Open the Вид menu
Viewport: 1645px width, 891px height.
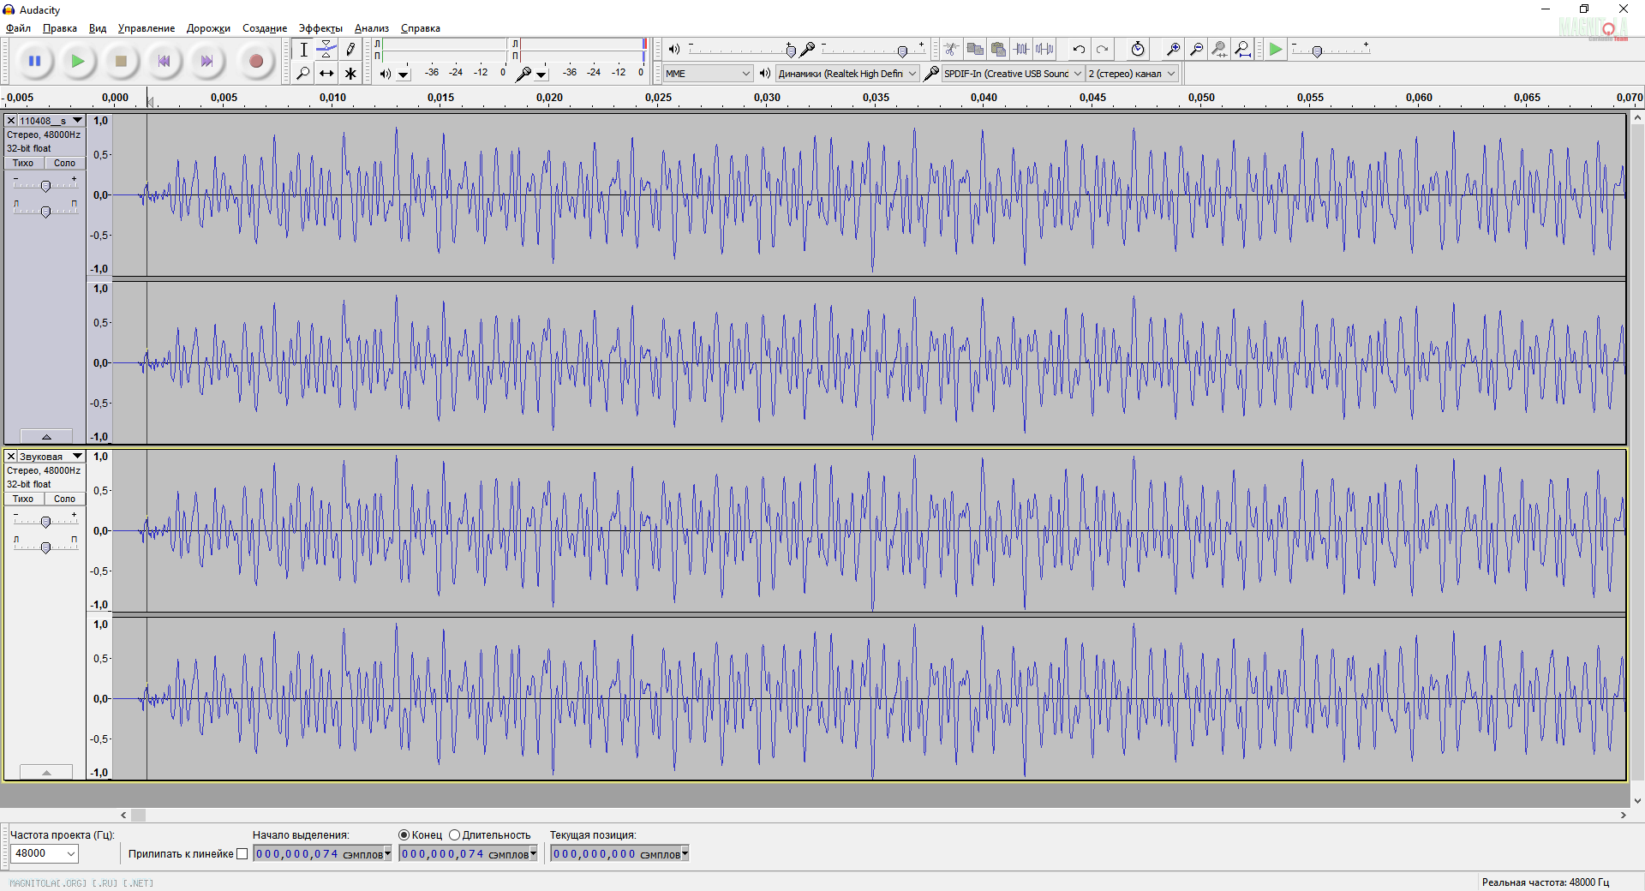(x=98, y=28)
